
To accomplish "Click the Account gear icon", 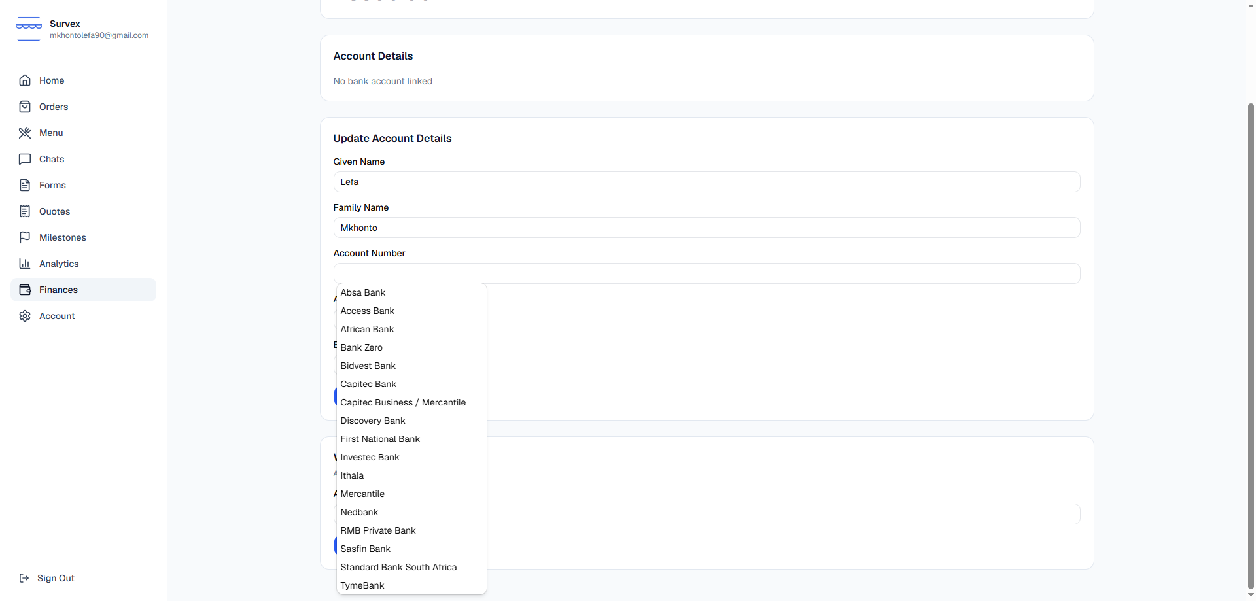I will click(x=25, y=316).
